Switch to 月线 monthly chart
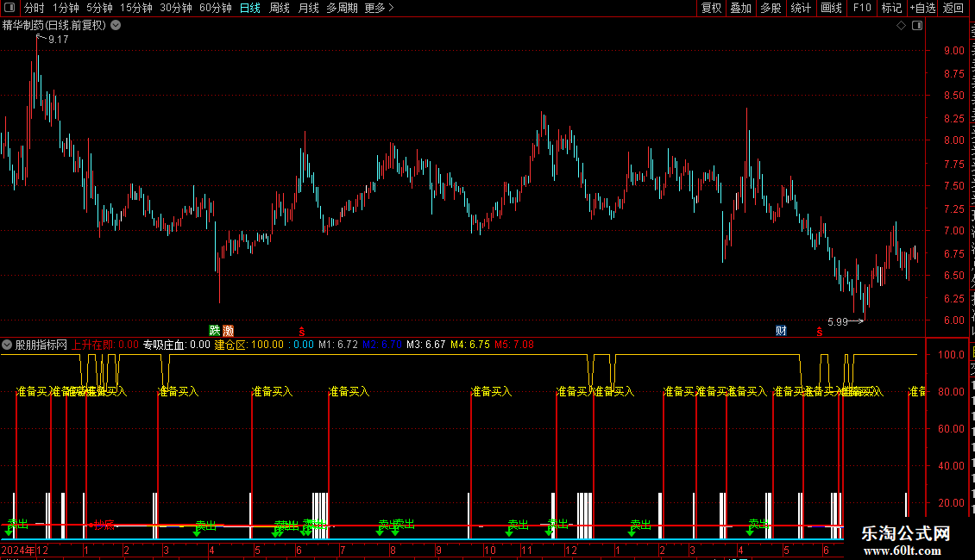975x560 pixels. [x=308, y=8]
